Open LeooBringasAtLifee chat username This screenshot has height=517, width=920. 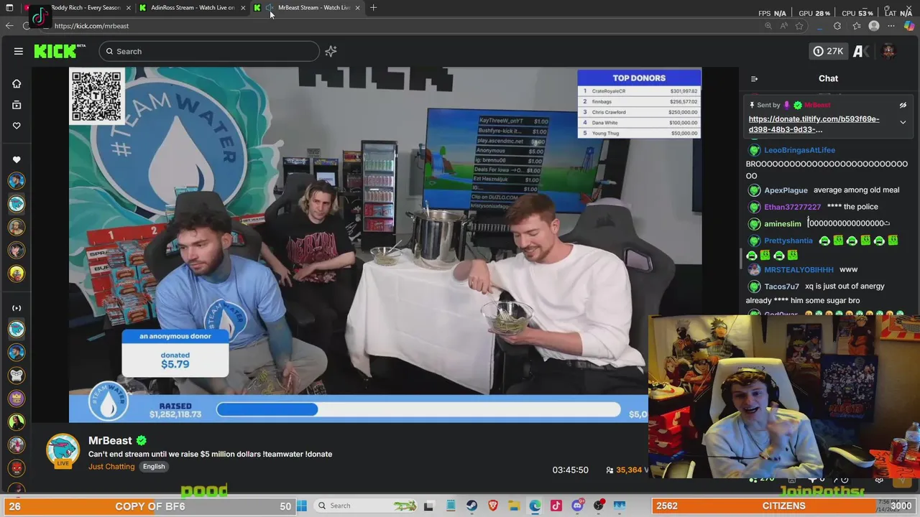tap(799, 150)
